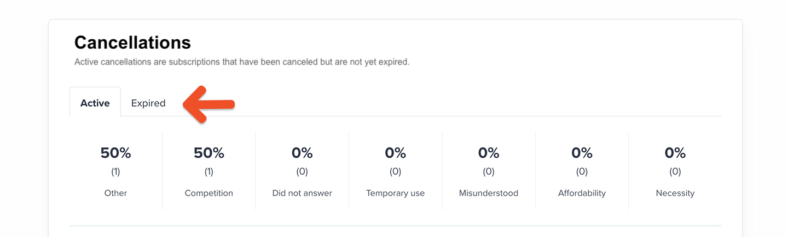Select the 0% figure for Temporary use

[x=395, y=153]
